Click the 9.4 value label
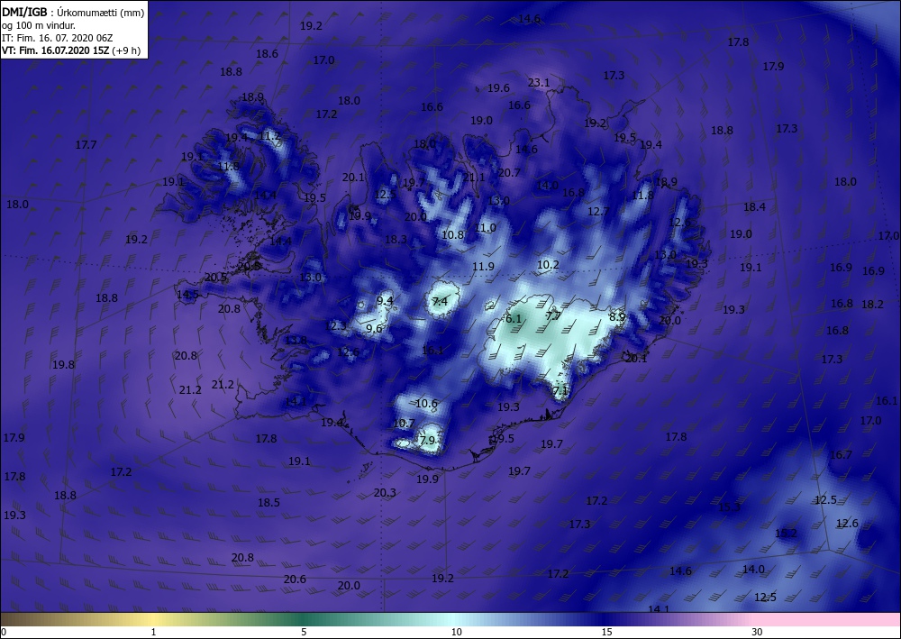 385,300
